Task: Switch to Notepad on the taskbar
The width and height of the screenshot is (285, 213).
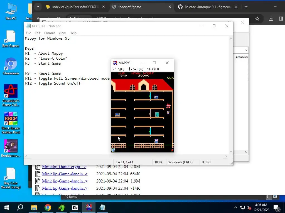Action: pos(102,207)
